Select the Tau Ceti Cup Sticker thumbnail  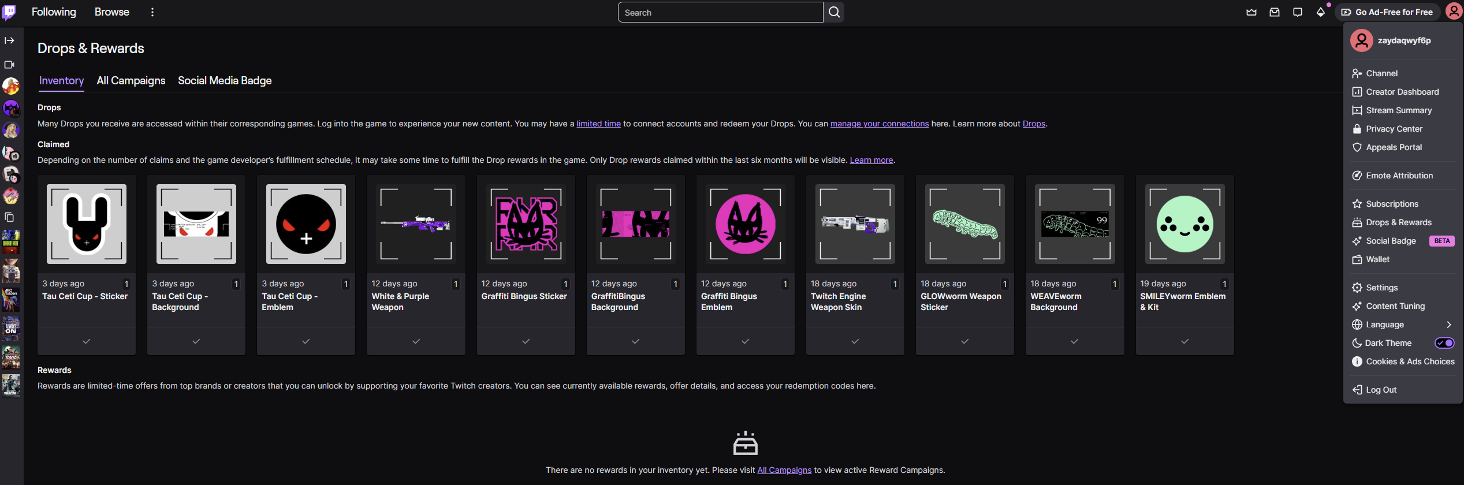click(87, 224)
